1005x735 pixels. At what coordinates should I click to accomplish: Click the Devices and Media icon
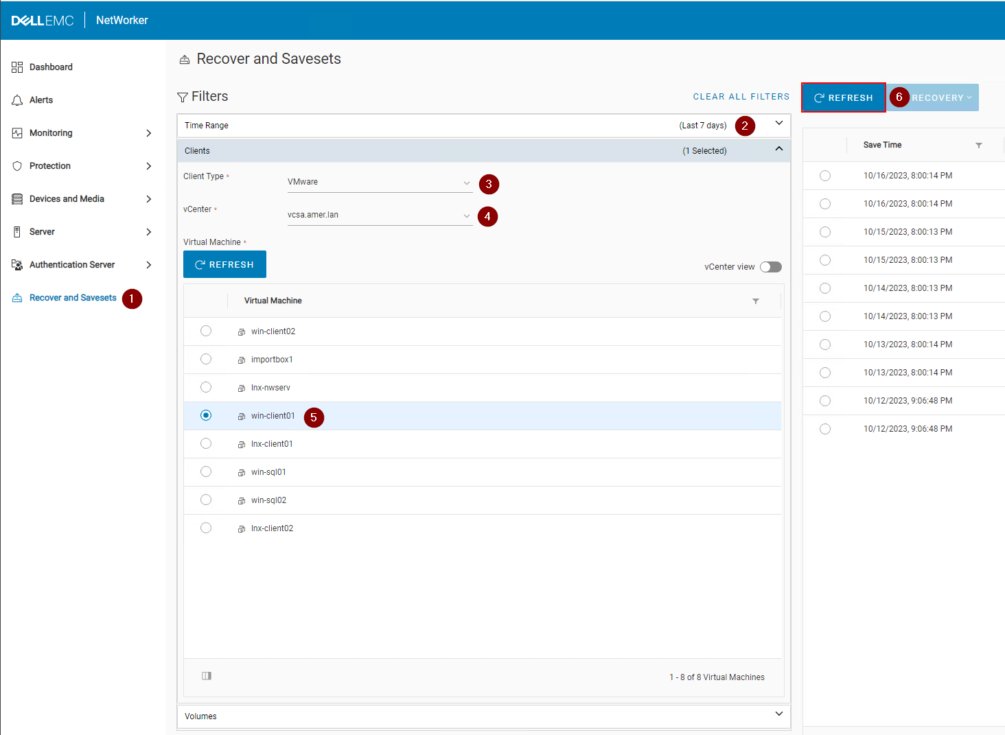pyautogui.click(x=16, y=198)
